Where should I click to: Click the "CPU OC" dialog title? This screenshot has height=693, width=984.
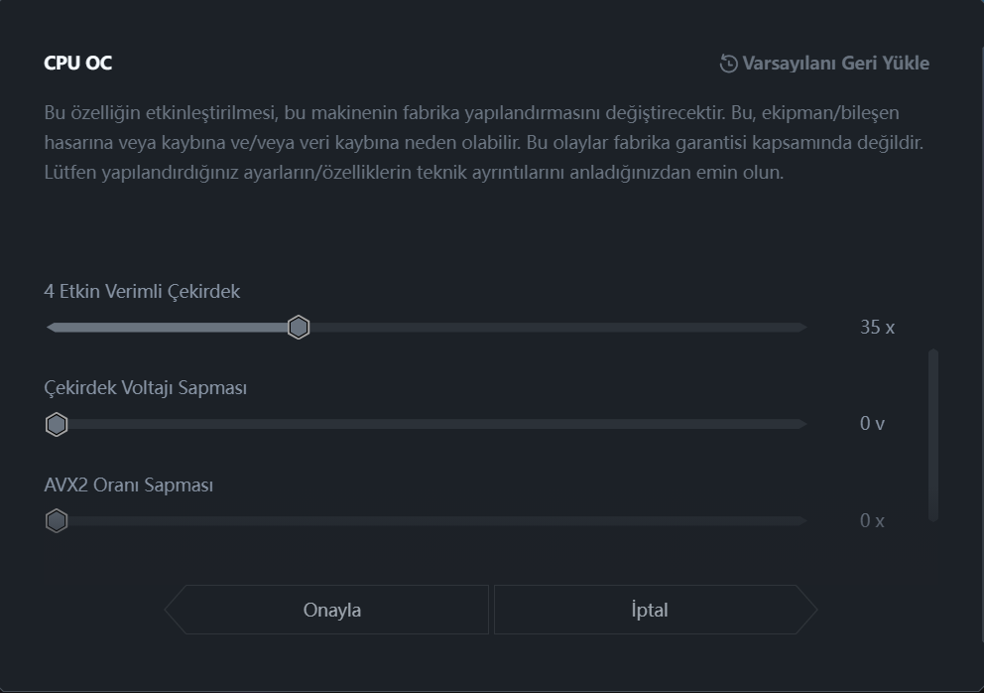point(77,63)
